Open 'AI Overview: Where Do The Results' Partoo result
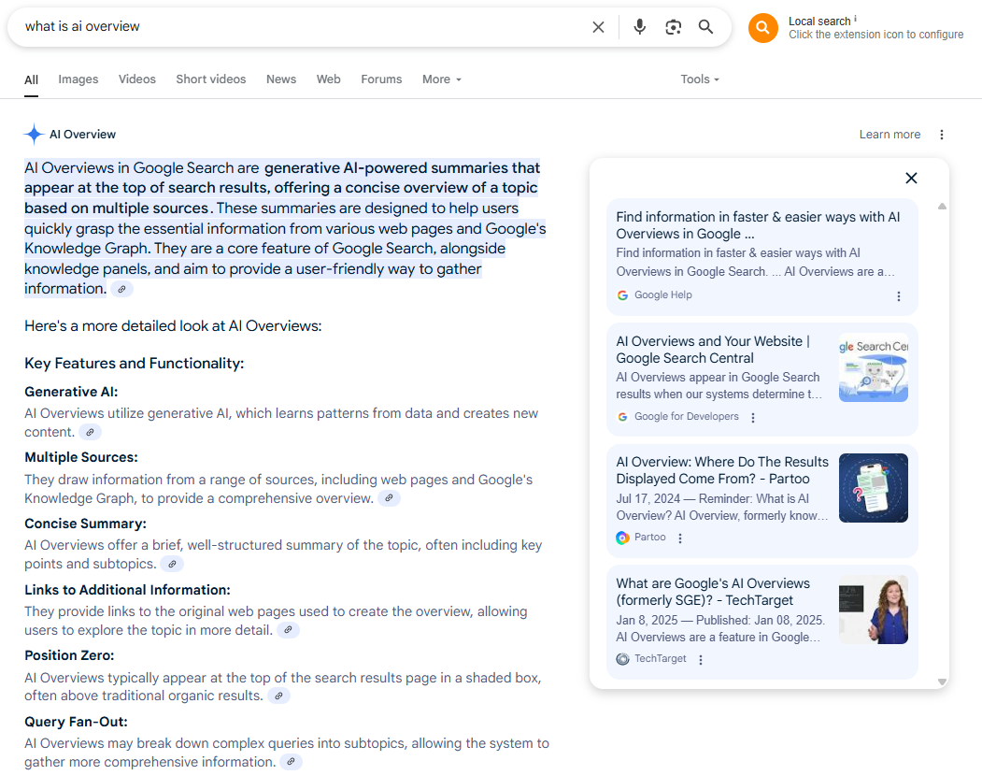982x775 pixels. (722, 470)
